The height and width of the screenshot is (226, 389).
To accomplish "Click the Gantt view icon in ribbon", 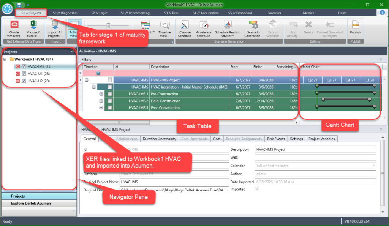I will (x=145, y=25).
